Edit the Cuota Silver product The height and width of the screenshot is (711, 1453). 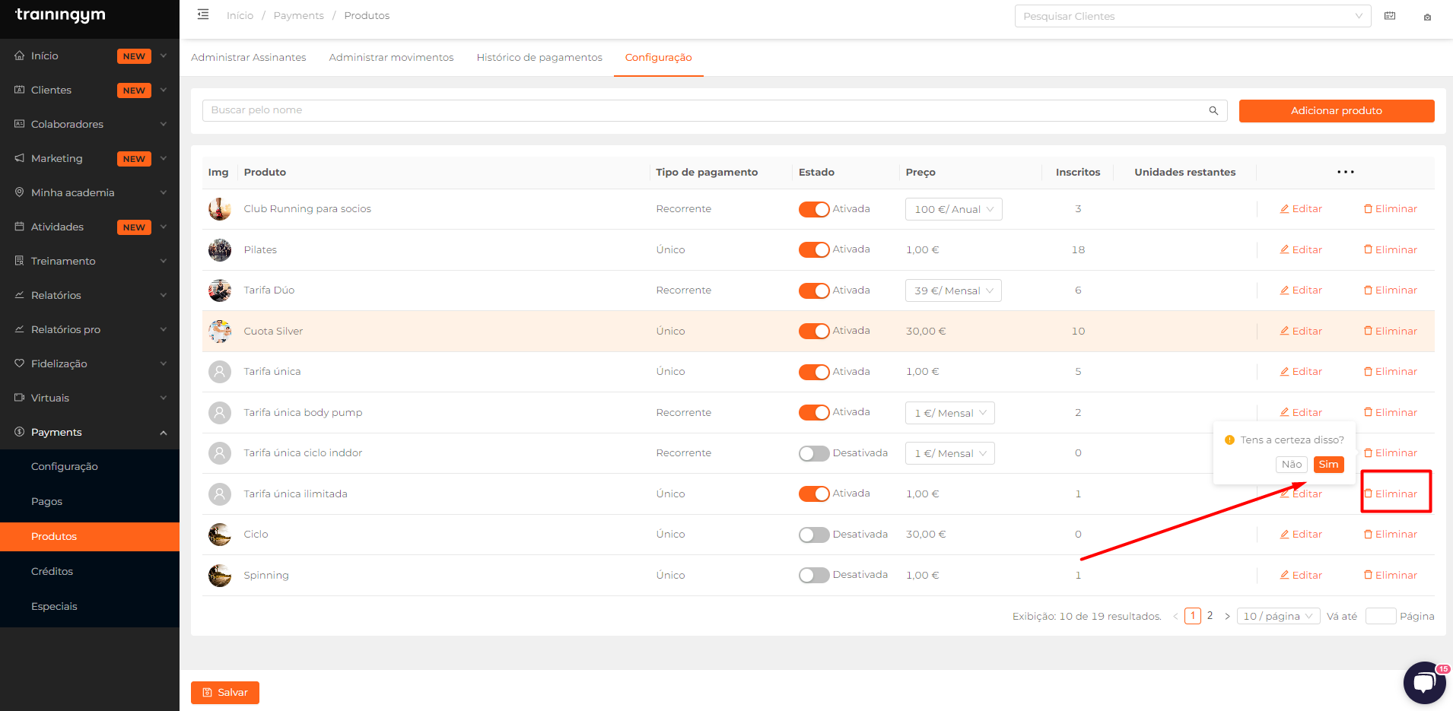click(x=1301, y=331)
